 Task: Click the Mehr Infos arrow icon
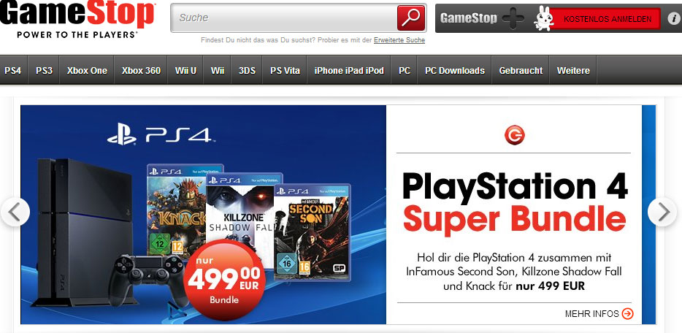628,313
